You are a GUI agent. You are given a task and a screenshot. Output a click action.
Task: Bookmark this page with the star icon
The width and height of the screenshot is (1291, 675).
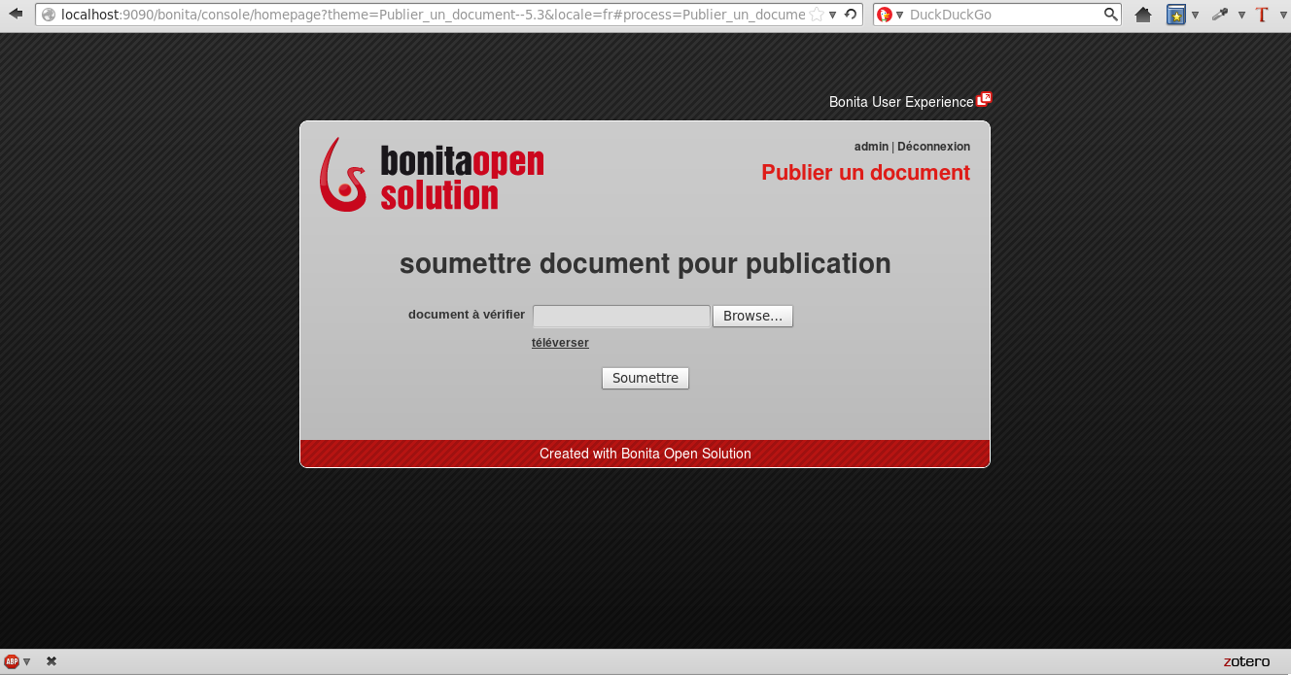pyautogui.click(x=817, y=15)
